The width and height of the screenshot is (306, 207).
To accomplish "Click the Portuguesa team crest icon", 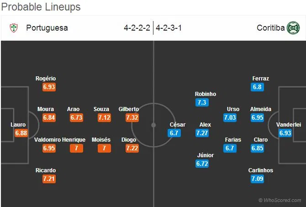I will click(x=14, y=28).
